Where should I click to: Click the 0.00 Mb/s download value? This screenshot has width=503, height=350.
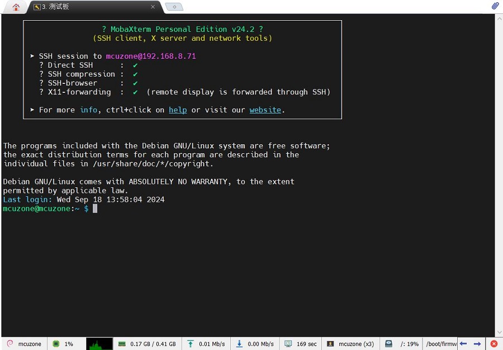click(x=260, y=344)
